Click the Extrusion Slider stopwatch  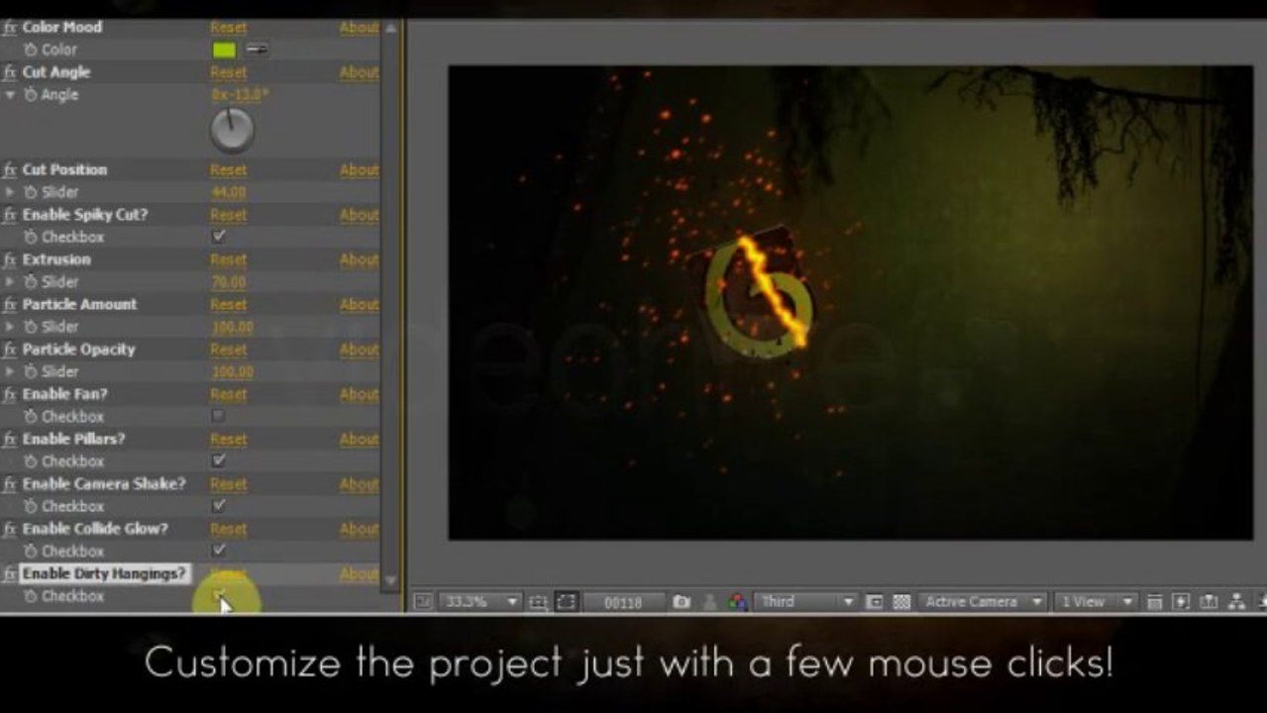(31, 282)
